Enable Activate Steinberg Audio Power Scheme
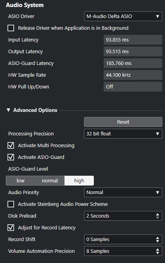Viewport: 165px width, 263px height. tap(11, 204)
